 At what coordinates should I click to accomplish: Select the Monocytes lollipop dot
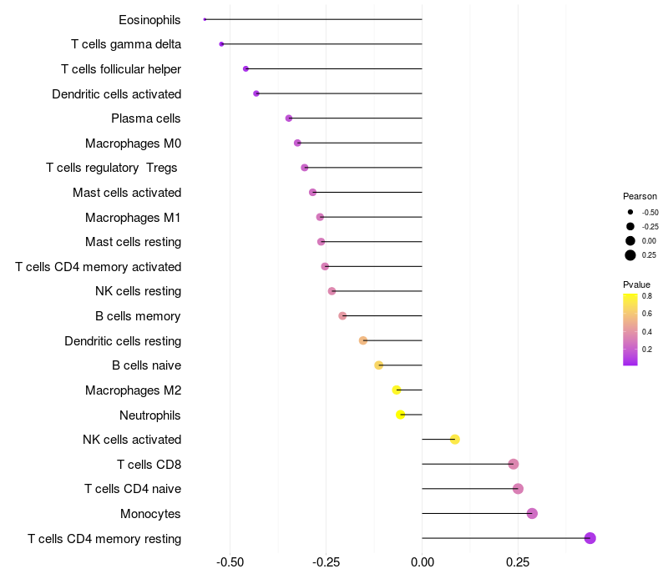pyautogui.click(x=532, y=514)
